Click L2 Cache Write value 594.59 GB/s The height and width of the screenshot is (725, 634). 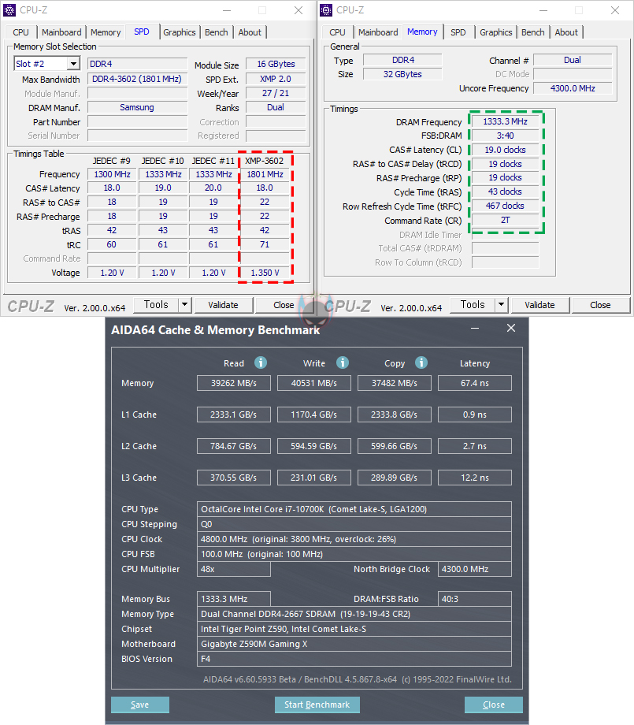[314, 446]
